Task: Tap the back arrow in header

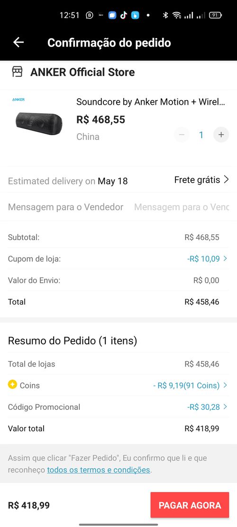Action: (18, 42)
